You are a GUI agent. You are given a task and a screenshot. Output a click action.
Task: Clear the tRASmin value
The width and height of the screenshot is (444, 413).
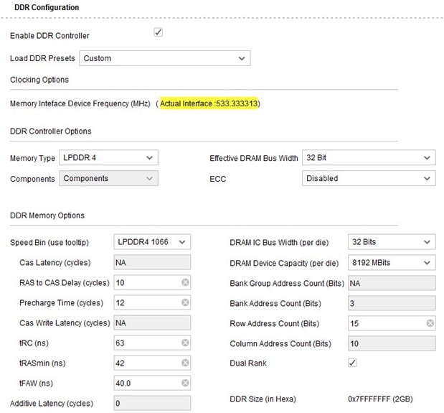click(x=185, y=363)
